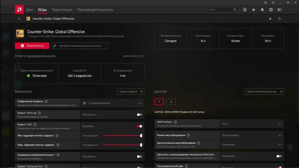Image resolution: width=299 pixels, height=168 pixels.
Task: Show help for Целочисленное масштабирование
Action: click(x=199, y=143)
